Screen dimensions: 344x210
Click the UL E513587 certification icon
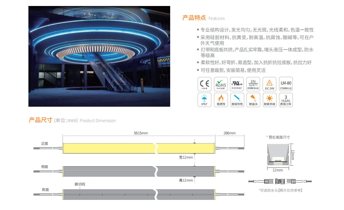coord(237,84)
